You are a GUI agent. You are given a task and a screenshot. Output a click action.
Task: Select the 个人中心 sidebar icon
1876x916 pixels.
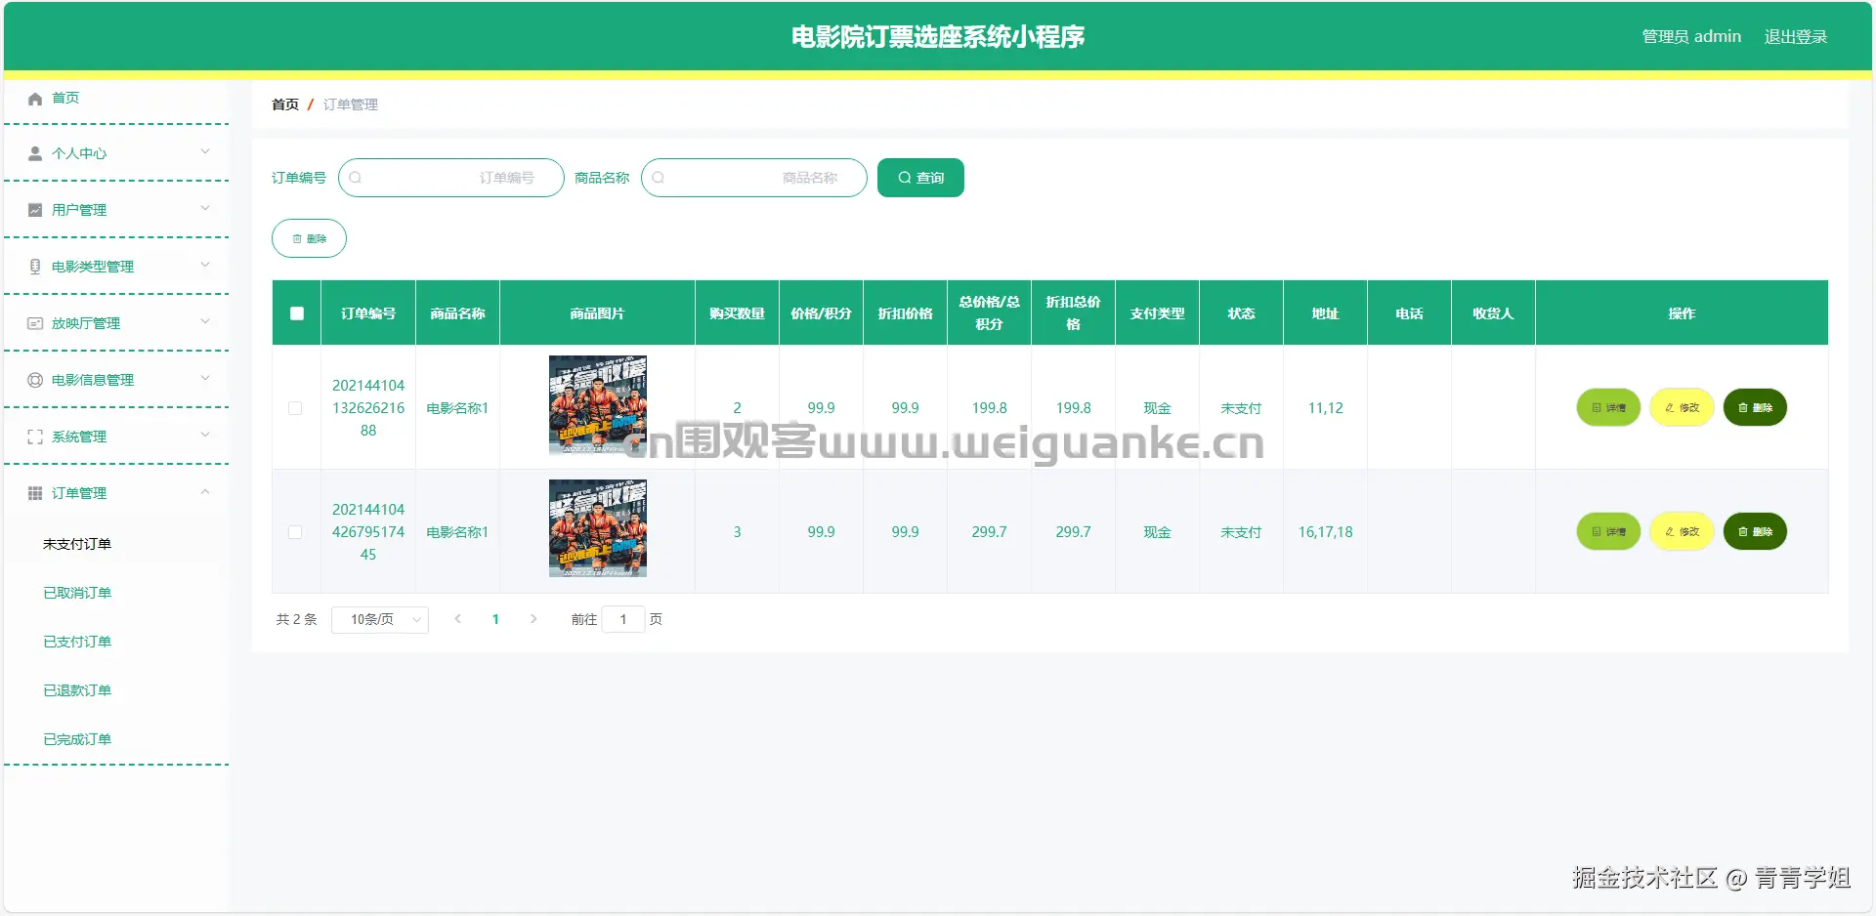click(x=34, y=153)
